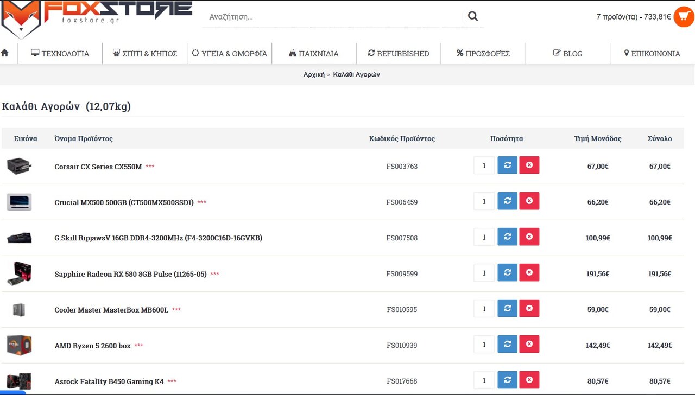Click the 191,56€ unit price cell
695x395 pixels.
598,274
